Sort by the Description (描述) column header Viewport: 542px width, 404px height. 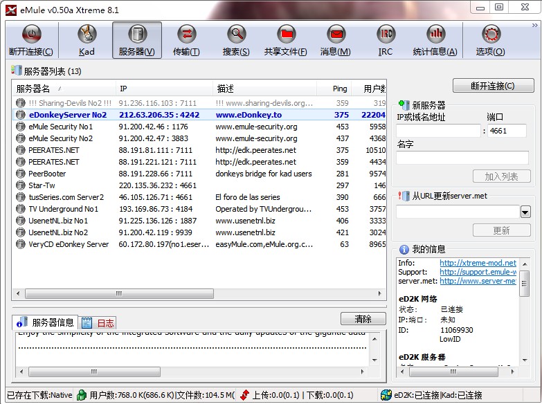(265, 89)
